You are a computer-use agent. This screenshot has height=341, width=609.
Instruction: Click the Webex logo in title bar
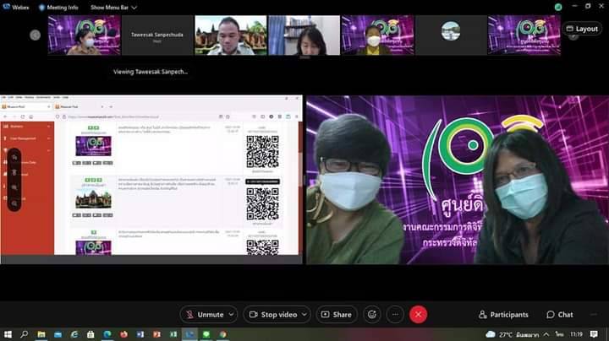(x=16, y=7)
